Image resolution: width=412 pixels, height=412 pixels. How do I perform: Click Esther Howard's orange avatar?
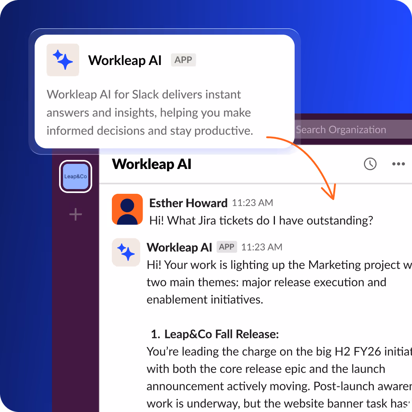pos(128,209)
